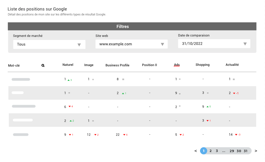Viewport: 265px width, 162px height.
Task: Click the red down arrow beside Image 12
Action: pyautogui.click(x=95, y=135)
